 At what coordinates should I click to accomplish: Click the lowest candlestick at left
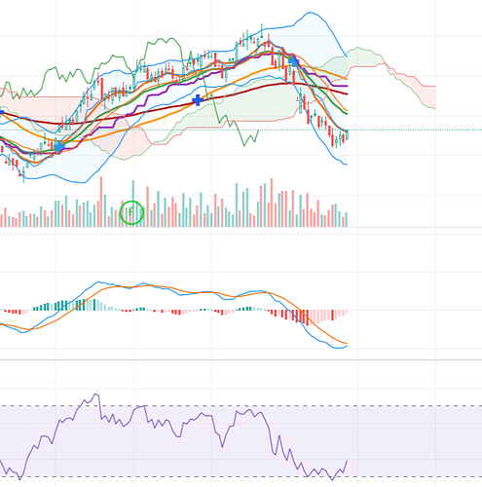[x=23, y=174]
